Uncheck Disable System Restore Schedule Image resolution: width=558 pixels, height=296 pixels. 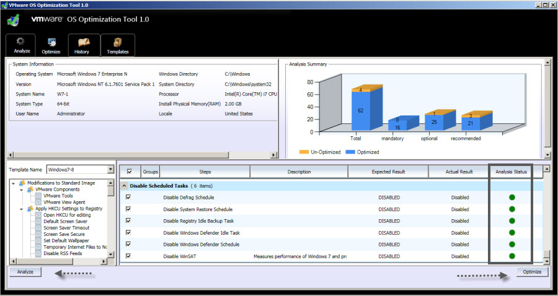pyautogui.click(x=128, y=209)
